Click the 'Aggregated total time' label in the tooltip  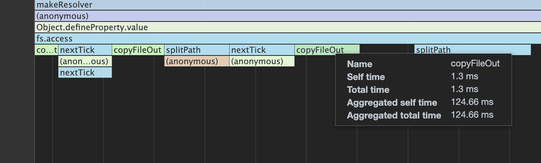[x=394, y=115]
